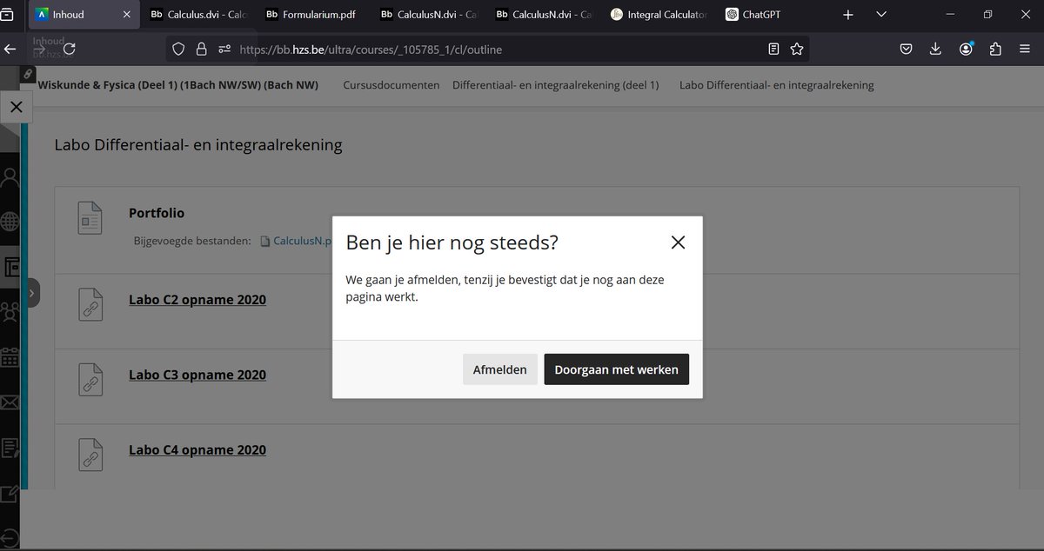Open Labo C3 opname 2020 link
The image size is (1044, 551).
(x=197, y=375)
